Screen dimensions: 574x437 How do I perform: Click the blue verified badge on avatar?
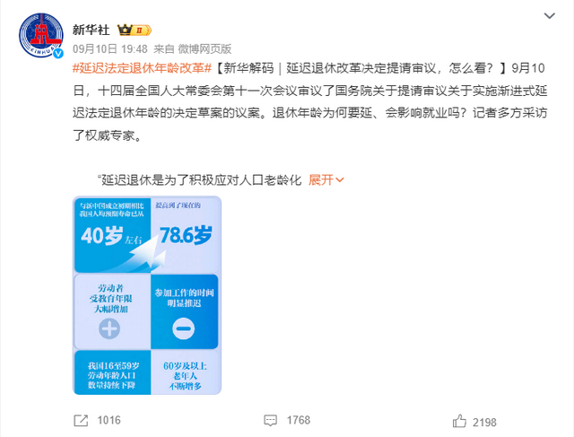point(58,54)
